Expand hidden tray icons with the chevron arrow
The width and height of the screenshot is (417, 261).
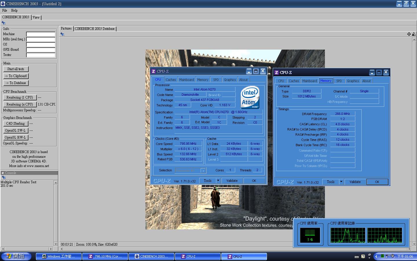click(x=376, y=256)
